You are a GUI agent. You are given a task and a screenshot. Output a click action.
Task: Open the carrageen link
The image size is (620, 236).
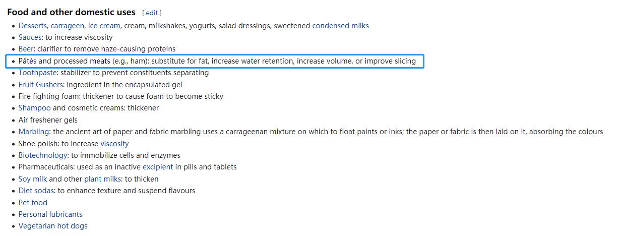pyautogui.click(x=67, y=26)
